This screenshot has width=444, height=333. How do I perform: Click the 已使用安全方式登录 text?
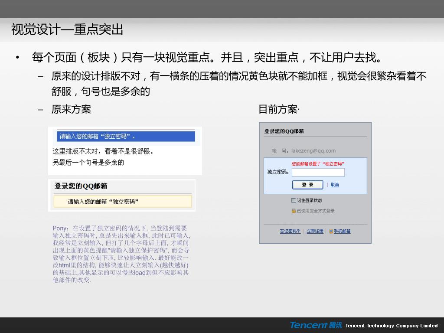[316, 211]
